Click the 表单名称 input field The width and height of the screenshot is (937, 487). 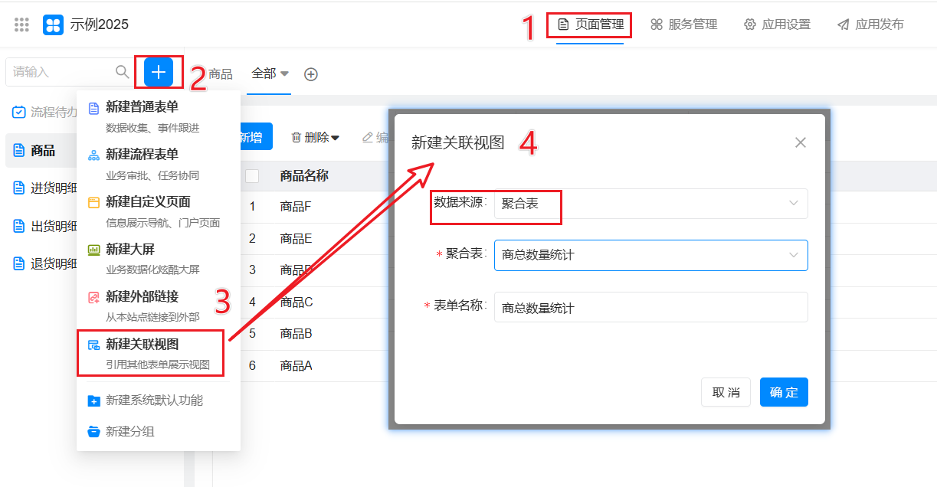coord(650,307)
